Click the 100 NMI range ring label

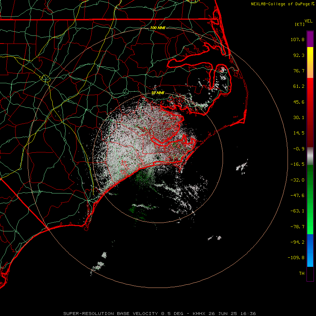[x=158, y=28]
